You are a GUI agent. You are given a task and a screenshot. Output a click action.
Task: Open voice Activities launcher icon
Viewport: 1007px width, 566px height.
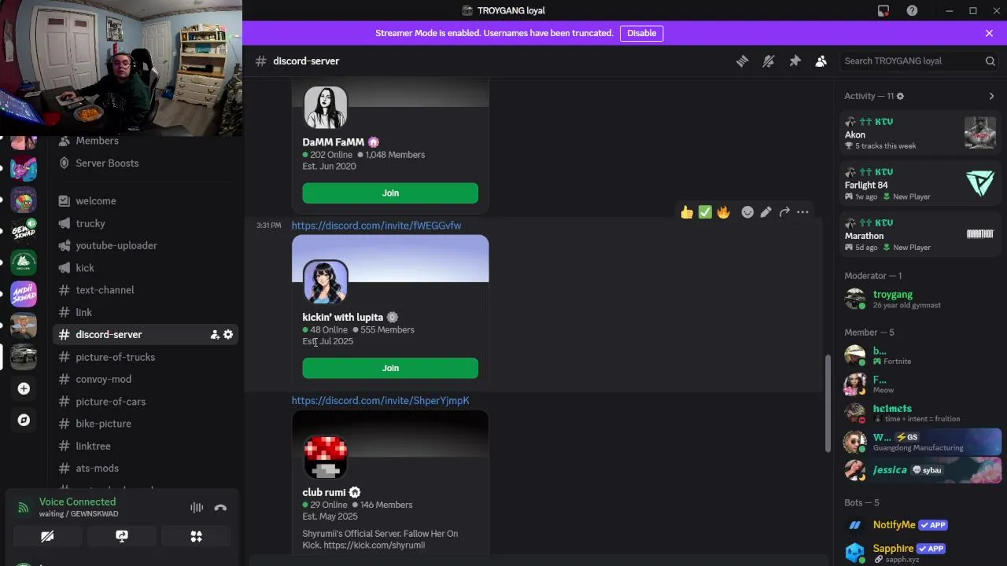196,536
